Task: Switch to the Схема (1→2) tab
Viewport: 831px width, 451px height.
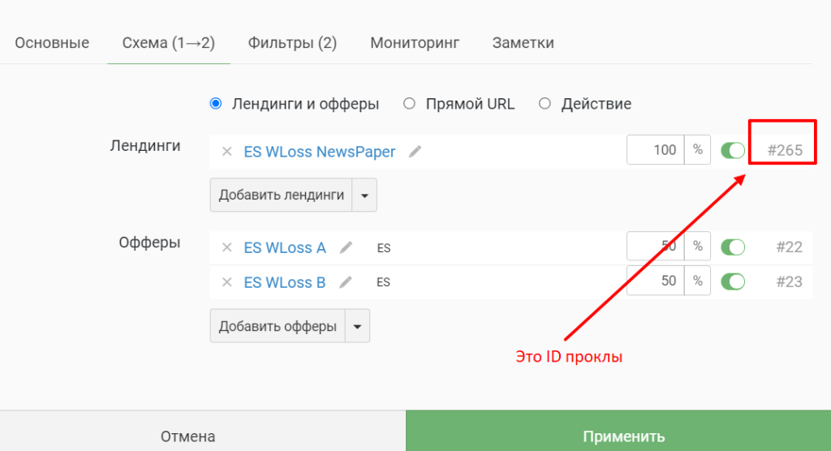Action: pyautogui.click(x=169, y=43)
